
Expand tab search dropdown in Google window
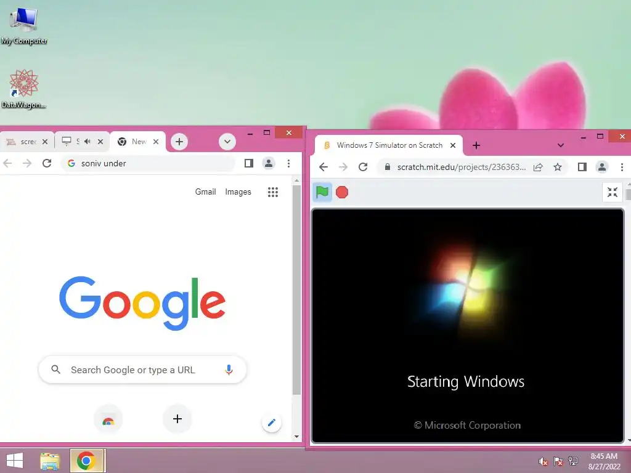(x=227, y=142)
